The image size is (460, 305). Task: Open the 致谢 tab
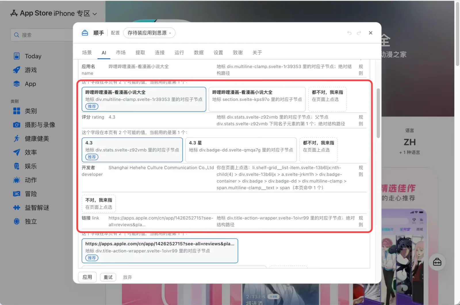(238, 53)
